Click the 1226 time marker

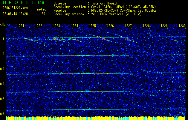[x=110, y=25]
